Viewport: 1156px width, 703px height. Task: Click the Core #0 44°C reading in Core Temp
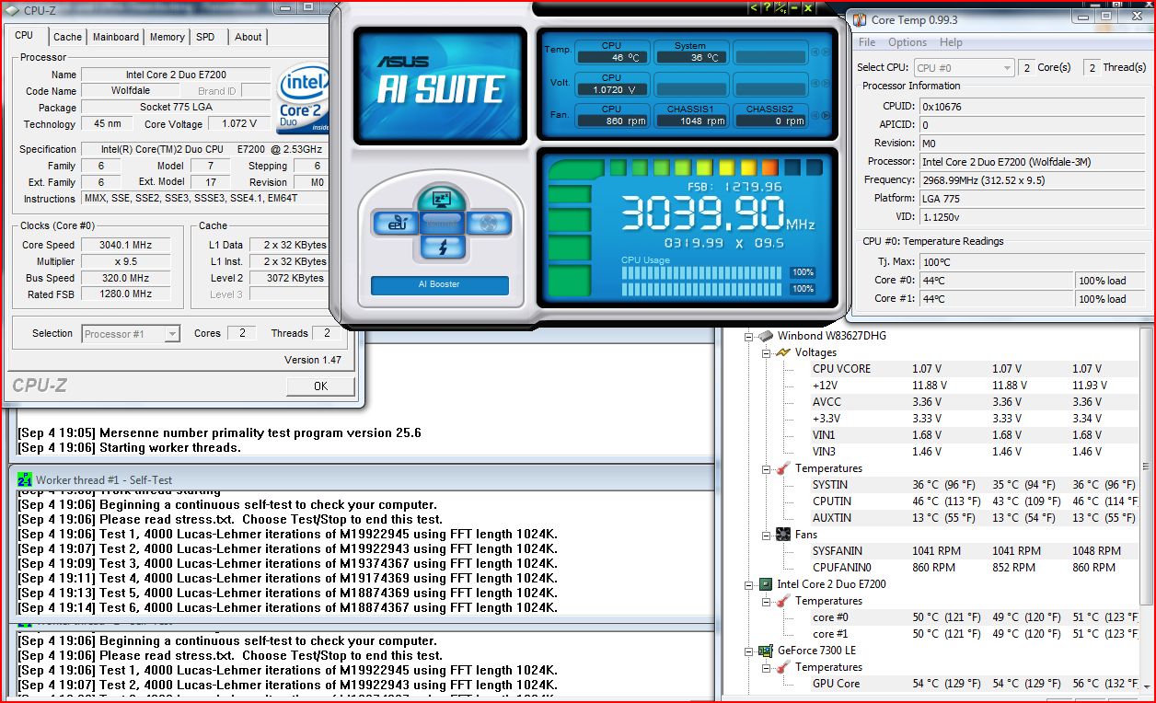[997, 280]
